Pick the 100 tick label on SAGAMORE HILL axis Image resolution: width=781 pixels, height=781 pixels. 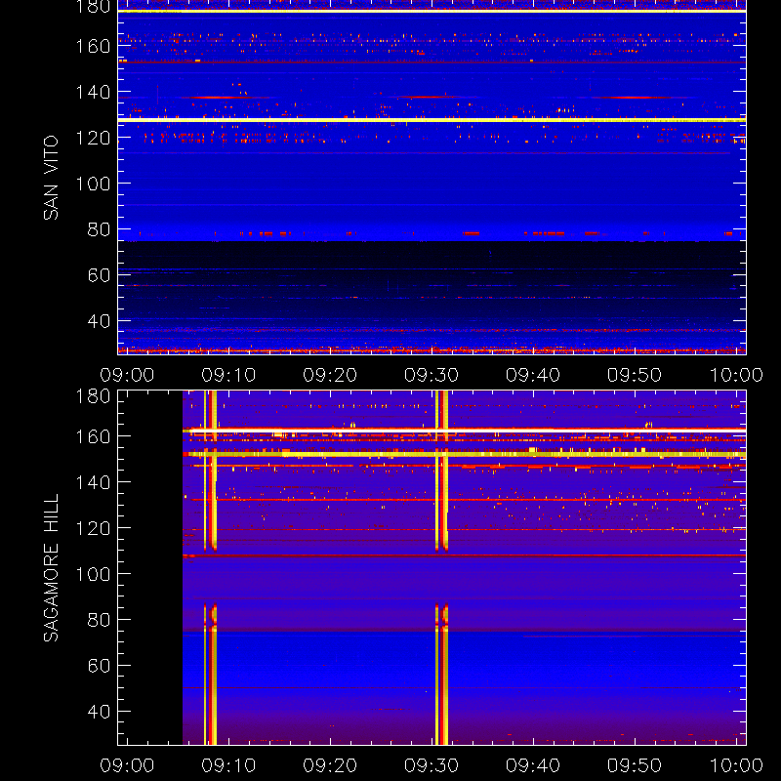point(93,574)
